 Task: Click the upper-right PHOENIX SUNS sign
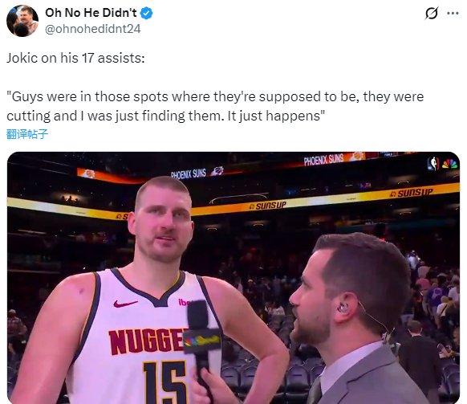click(x=323, y=160)
